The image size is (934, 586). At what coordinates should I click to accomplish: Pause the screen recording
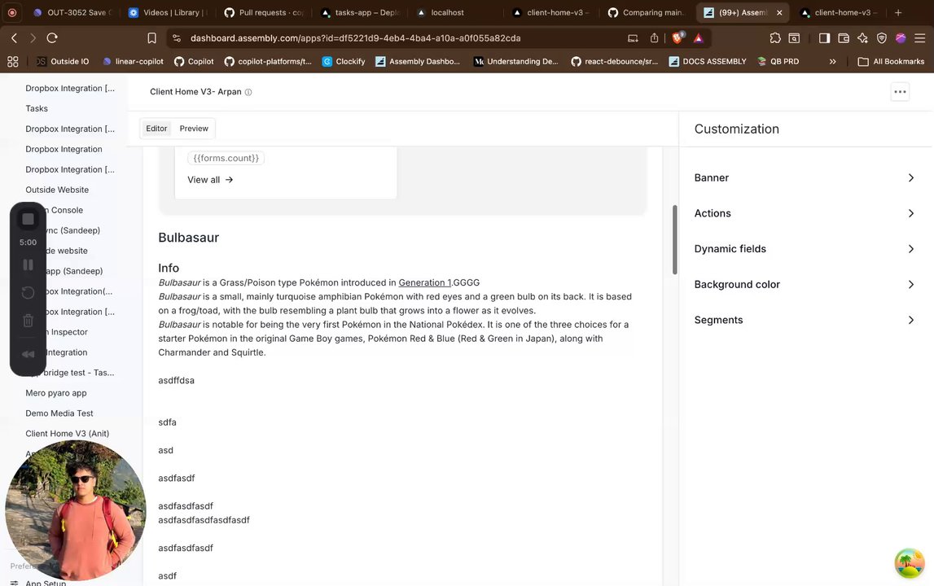point(28,265)
